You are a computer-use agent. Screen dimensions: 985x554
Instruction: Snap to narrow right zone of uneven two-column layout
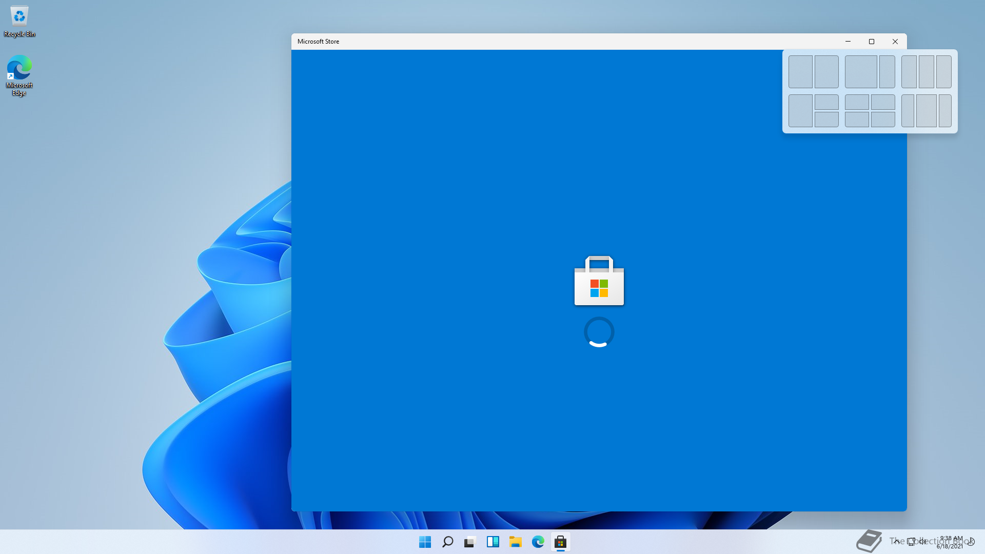click(887, 72)
